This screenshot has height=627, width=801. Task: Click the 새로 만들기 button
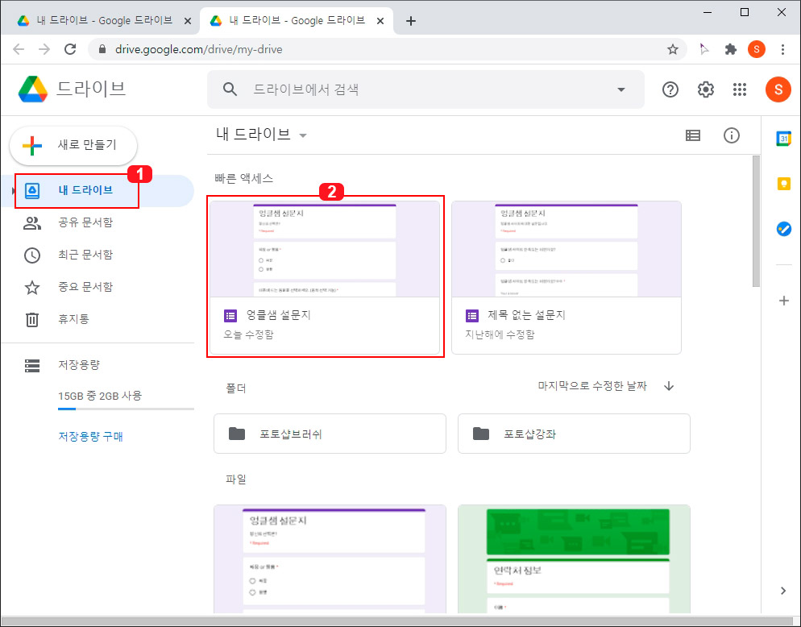(73, 146)
